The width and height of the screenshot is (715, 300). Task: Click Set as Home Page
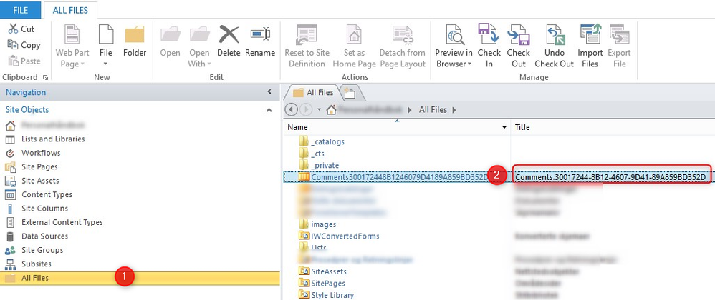point(355,46)
